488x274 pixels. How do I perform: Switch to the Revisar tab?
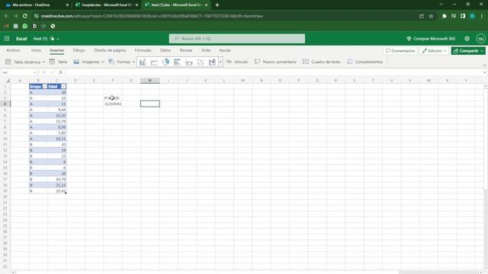click(186, 50)
